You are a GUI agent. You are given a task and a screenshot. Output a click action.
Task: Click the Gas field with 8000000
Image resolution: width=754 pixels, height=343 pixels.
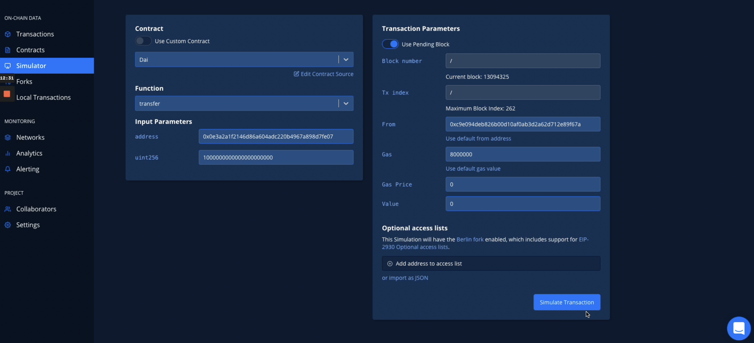(x=523, y=155)
